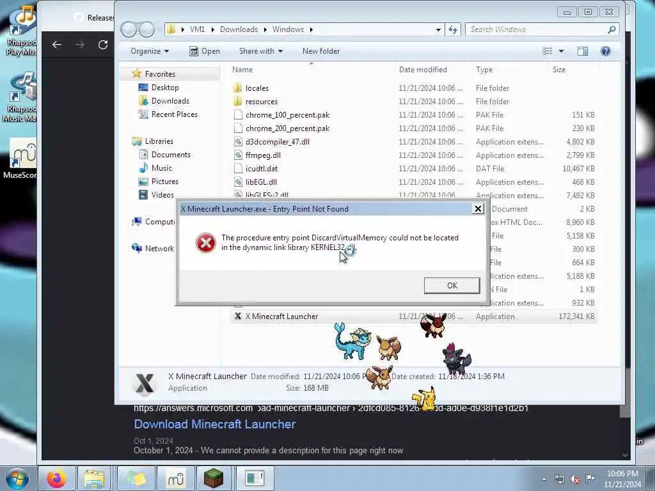Screen dimensions: 655x491
Task: Open Download Minecraft Launcher link in browser
Action: tap(215, 425)
